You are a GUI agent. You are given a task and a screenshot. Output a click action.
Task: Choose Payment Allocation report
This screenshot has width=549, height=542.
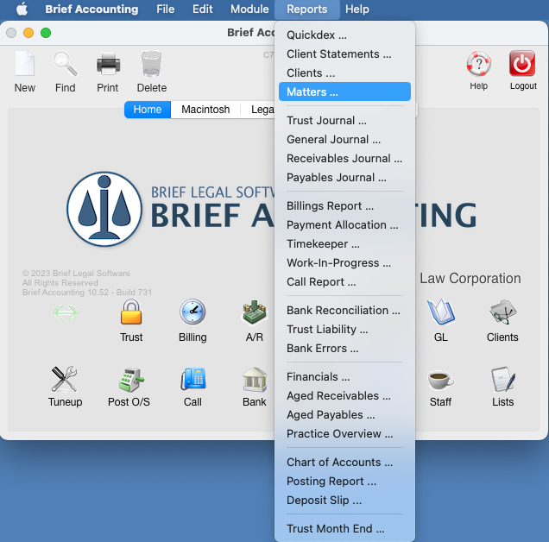(x=345, y=224)
